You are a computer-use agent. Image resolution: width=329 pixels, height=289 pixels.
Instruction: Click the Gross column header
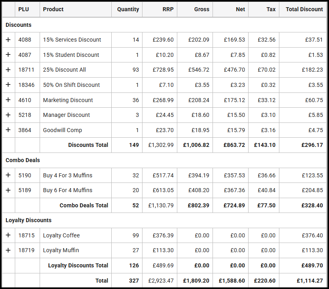coord(202,9)
